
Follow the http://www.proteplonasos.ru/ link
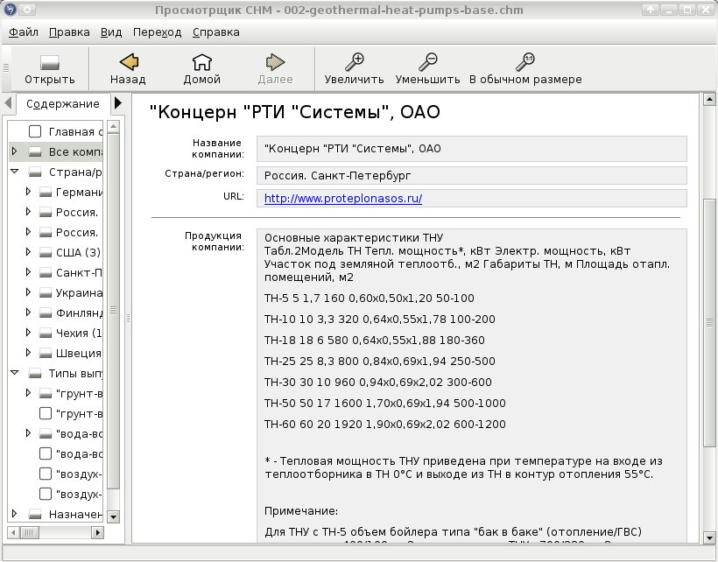[343, 198]
